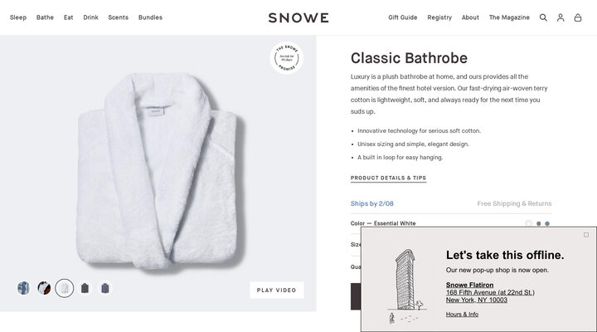Expand Product Details & Tips
597x332 pixels.
click(x=388, y=178)
